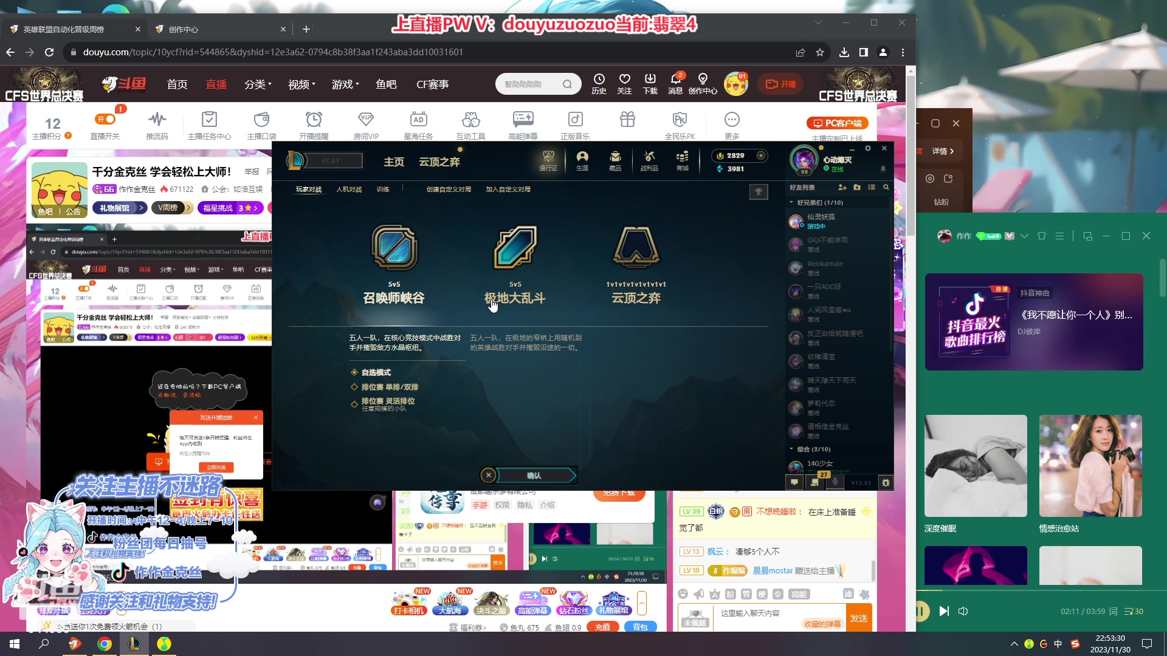Image resolution: width=1167 pixels, height=656 pixels.
Task: Seek on music player progress bar
Action: click(x=1042, y=590)
